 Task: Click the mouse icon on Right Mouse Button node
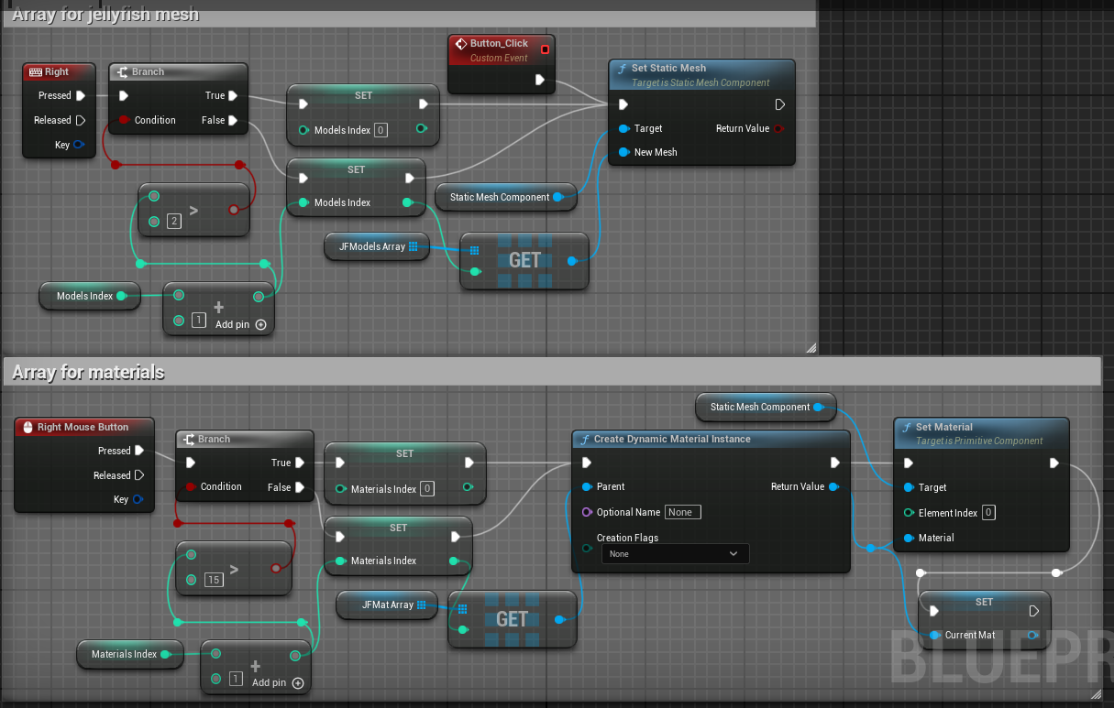pos(28,428)
